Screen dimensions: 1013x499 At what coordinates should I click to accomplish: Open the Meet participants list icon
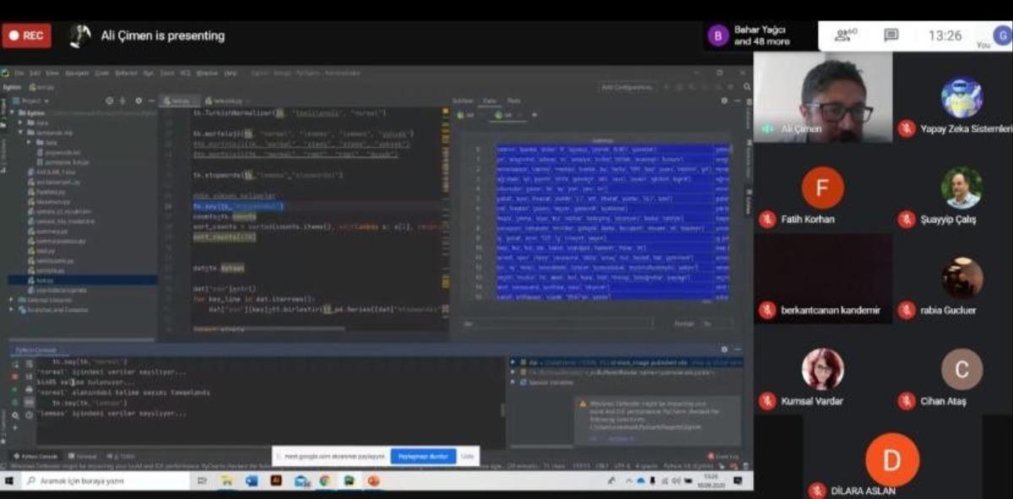(x=845, y=35)
